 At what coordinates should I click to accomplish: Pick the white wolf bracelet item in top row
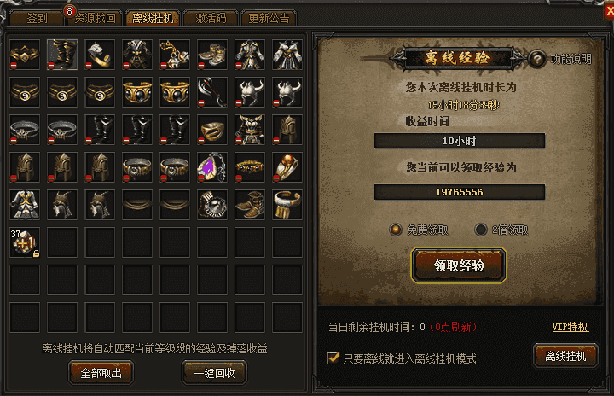pos(100,55)
